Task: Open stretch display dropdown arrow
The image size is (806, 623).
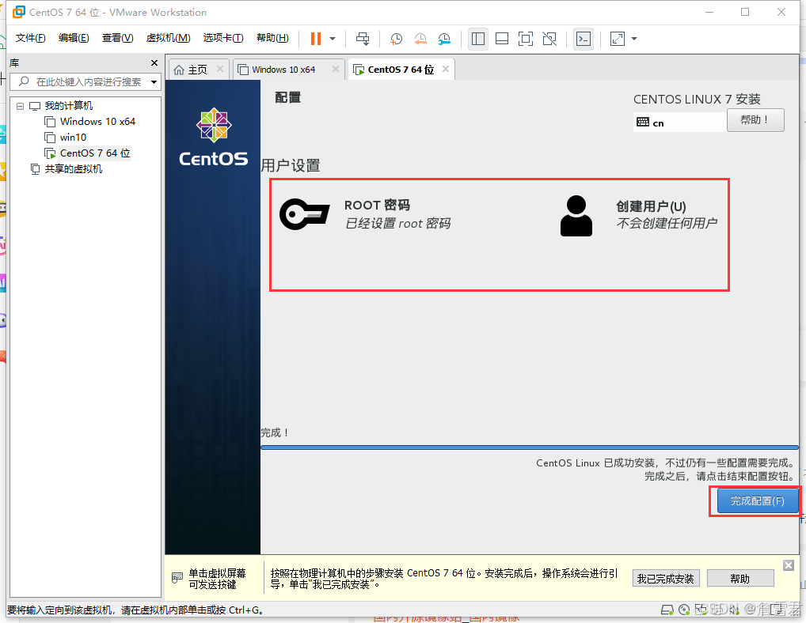Action: tap(634, 39)
